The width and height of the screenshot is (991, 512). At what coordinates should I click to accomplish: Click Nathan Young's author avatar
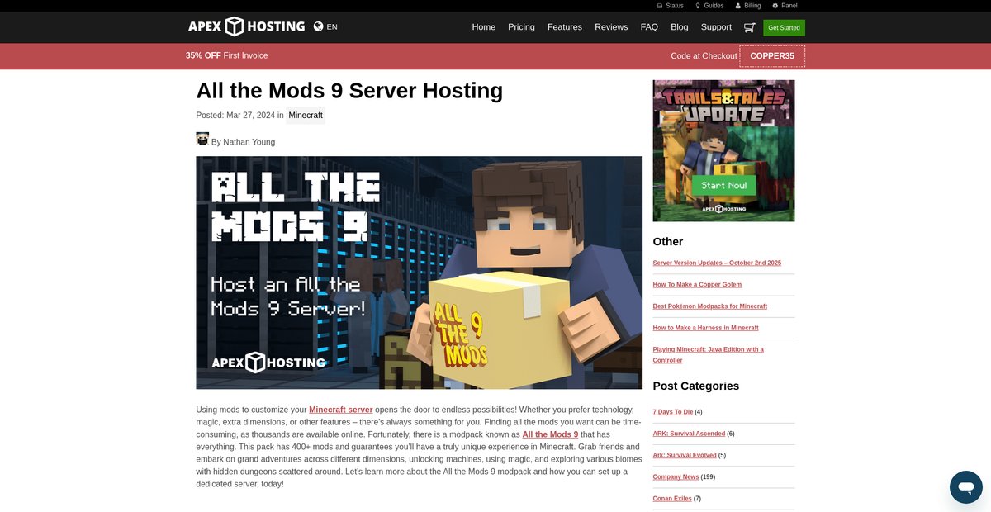coord(202,139)
